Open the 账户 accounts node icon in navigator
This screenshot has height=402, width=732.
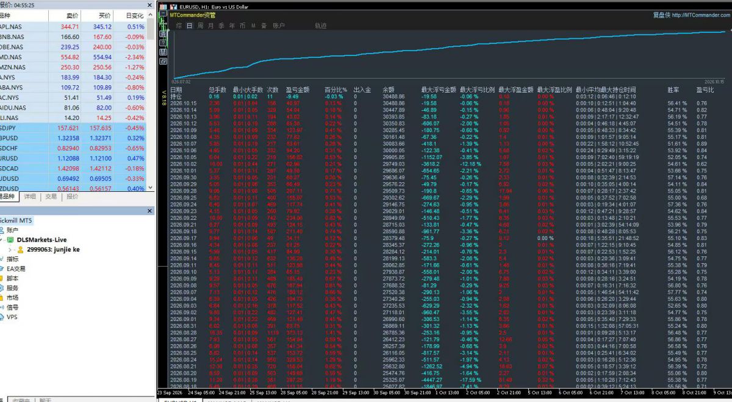pos(2,230)
